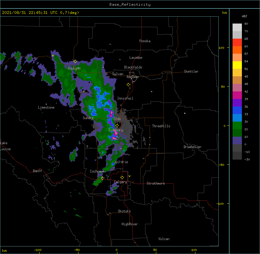The height and width of the screenshot is (254, 260).
Task: Click the yellow V marker northwest of RockyMH
Action: pyautogui.click(x=53, y=56)
